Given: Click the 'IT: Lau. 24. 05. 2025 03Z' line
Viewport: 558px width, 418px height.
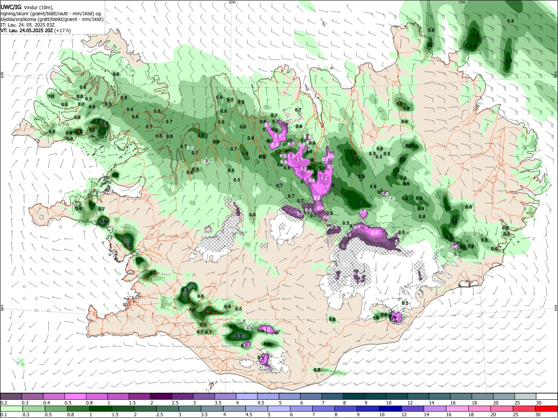Looking at the screenshot, I should pos(27,25).
